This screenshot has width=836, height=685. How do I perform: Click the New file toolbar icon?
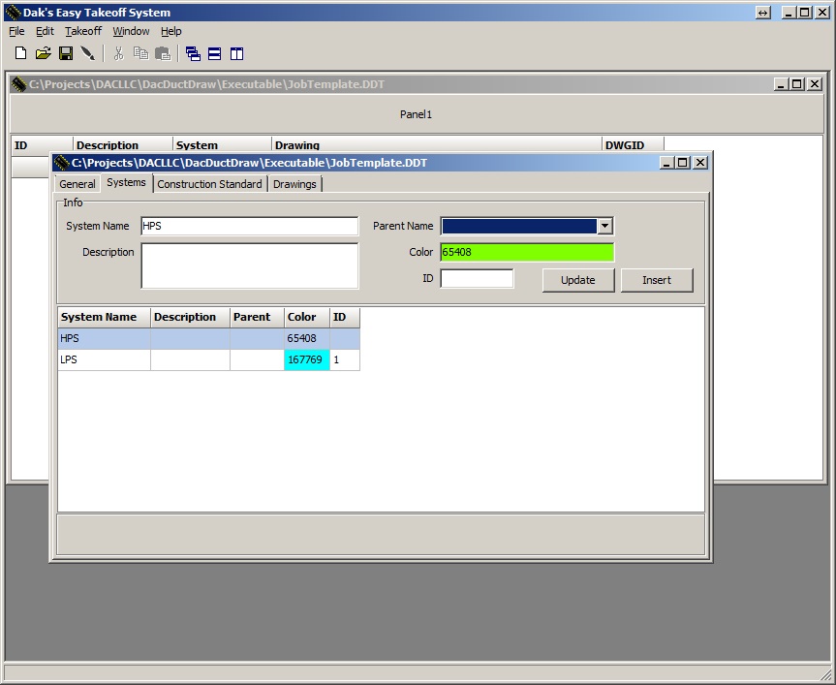pyautogui.click(x=20, y=53)
